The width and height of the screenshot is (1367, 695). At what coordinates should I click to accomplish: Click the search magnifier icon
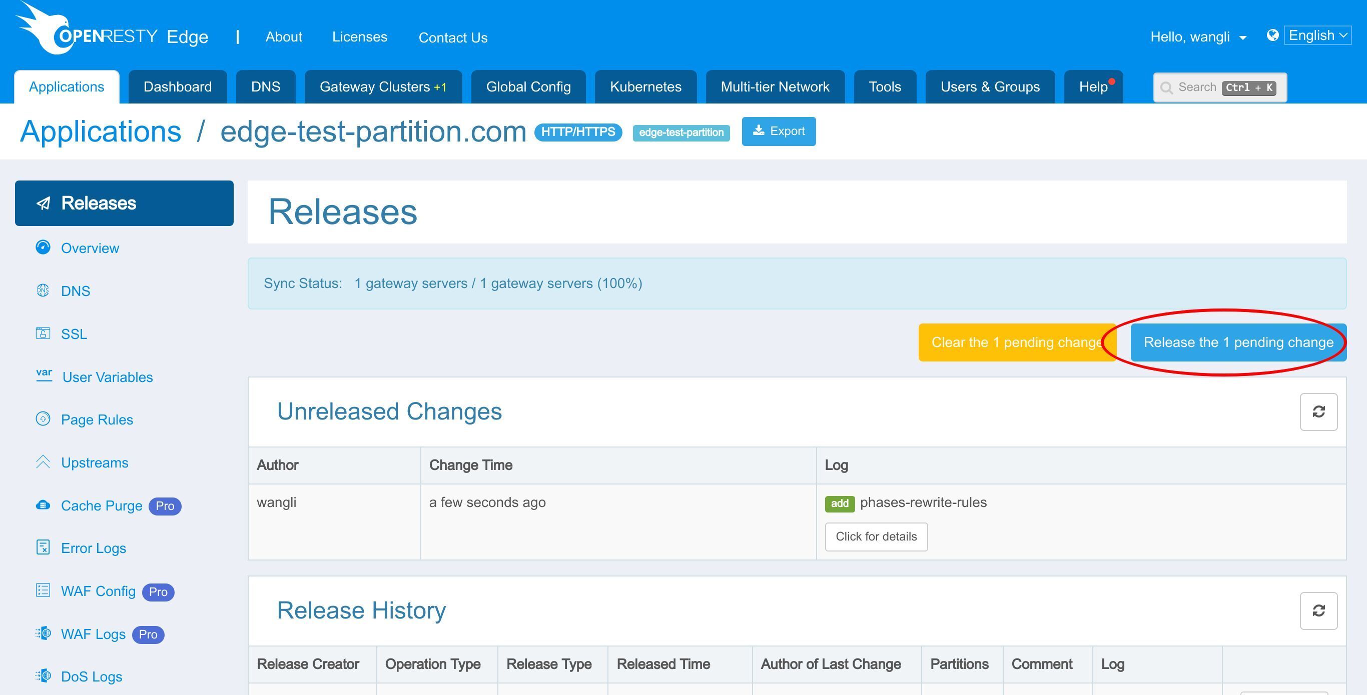pos(1166,88)
